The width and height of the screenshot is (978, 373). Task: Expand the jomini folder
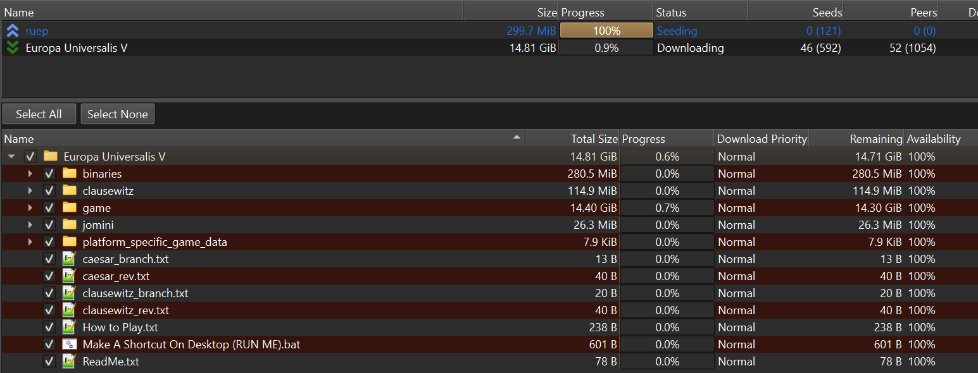point(30,224)
